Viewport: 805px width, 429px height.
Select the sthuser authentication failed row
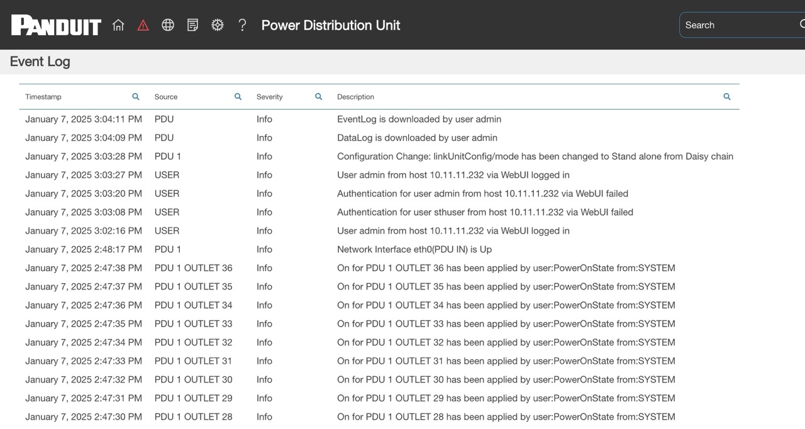click(x=379, y=212)
